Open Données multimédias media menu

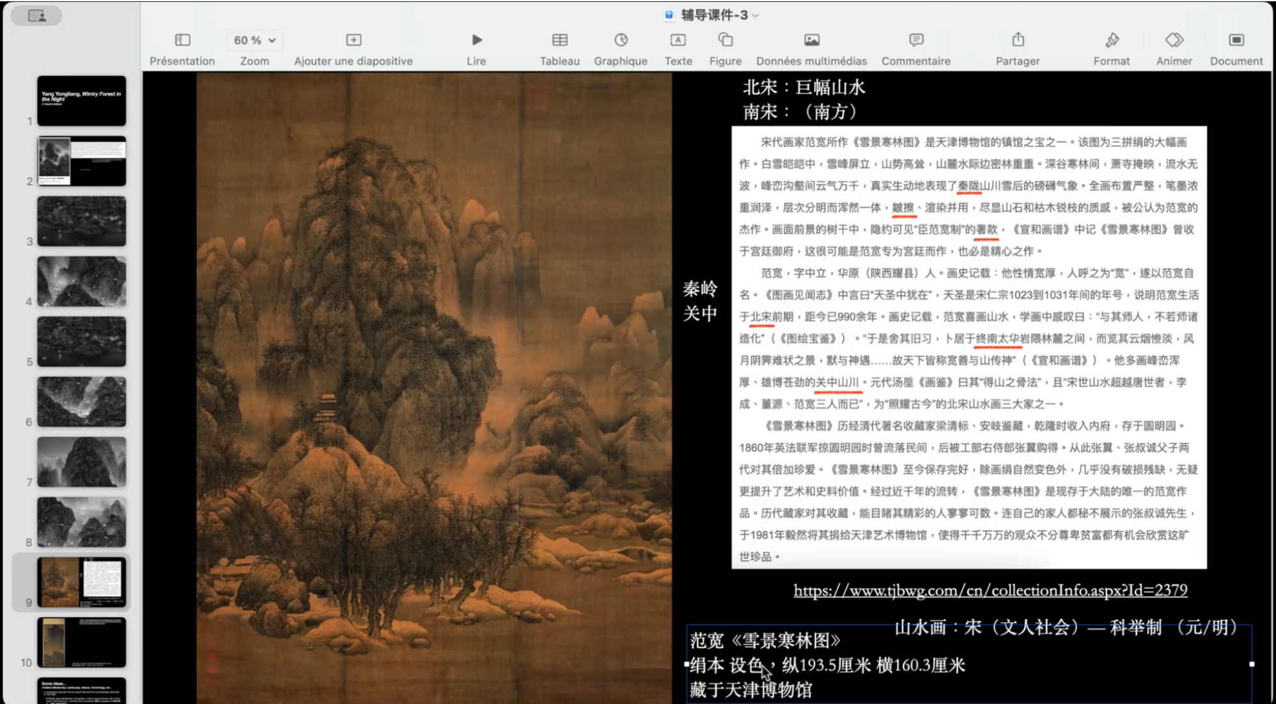tap(811, 40)
